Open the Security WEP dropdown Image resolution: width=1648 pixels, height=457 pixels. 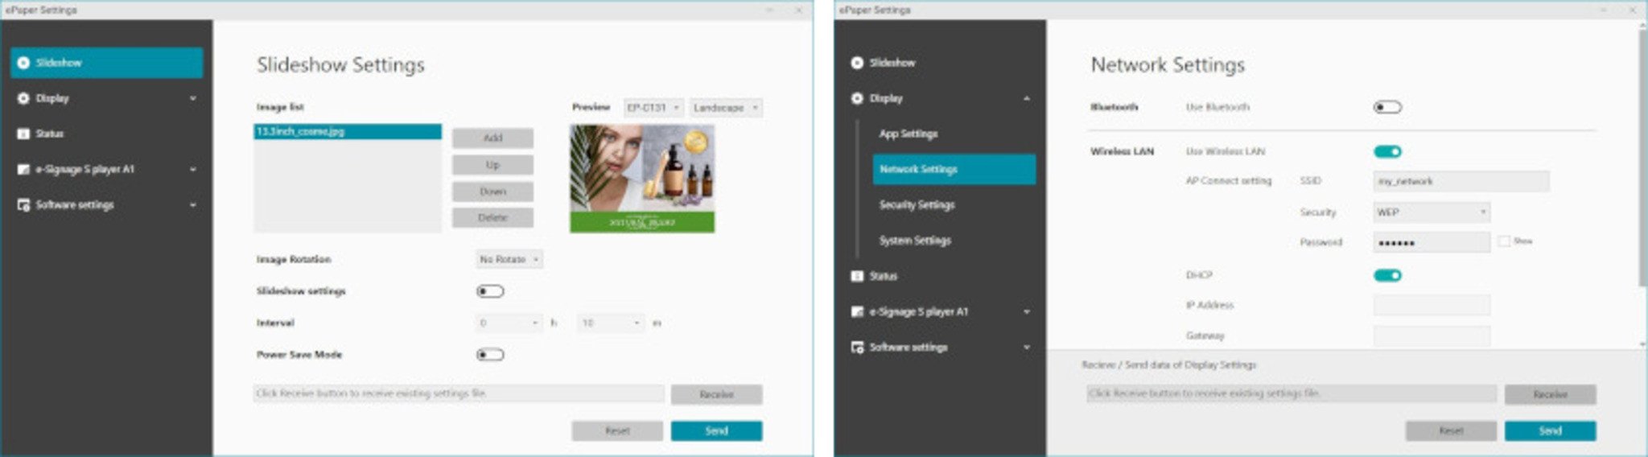point(1431,212)
